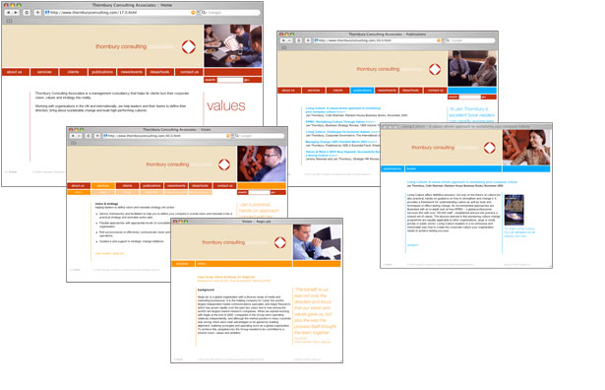Open 'about us' tab in Vision window
Image resolution: width=605 pixels, height=390 pixels.
(x=79, y=186)
